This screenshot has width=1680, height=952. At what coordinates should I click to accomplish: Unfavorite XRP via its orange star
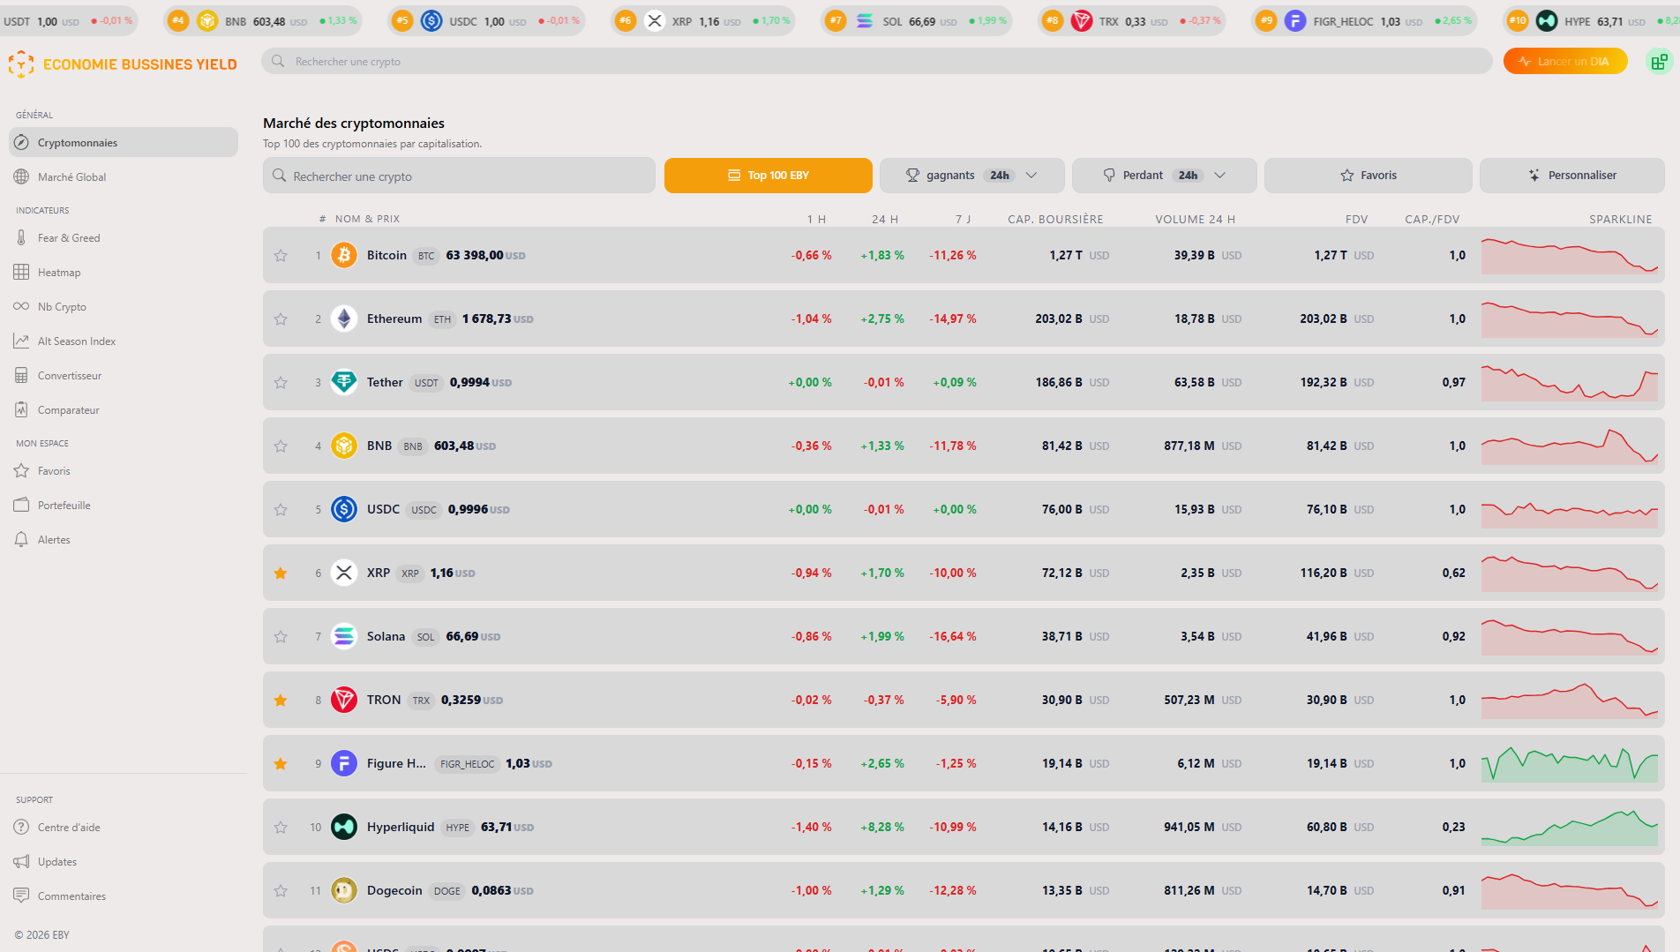pyautogui.click(x=281, y=573)
